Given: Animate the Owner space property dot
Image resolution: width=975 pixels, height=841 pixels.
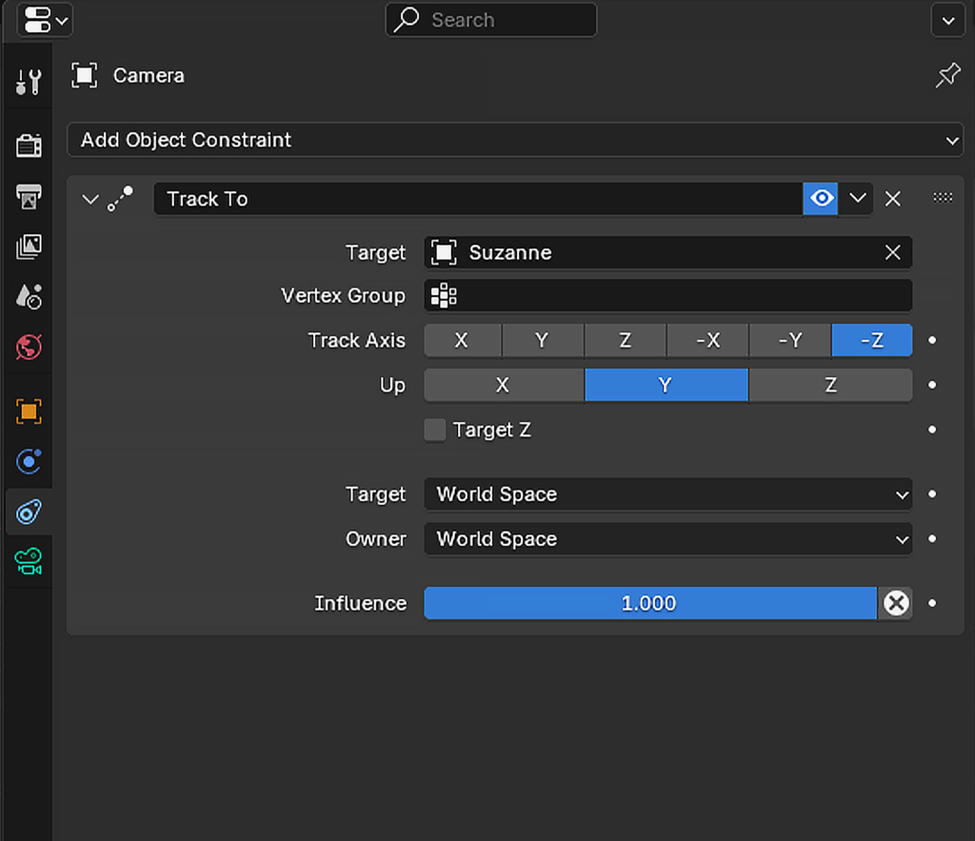Looking at the screenshot, I should tap(932, 539).
